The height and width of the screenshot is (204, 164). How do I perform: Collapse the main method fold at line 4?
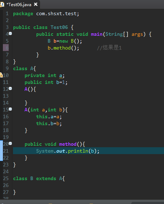(x=10, y=33)
